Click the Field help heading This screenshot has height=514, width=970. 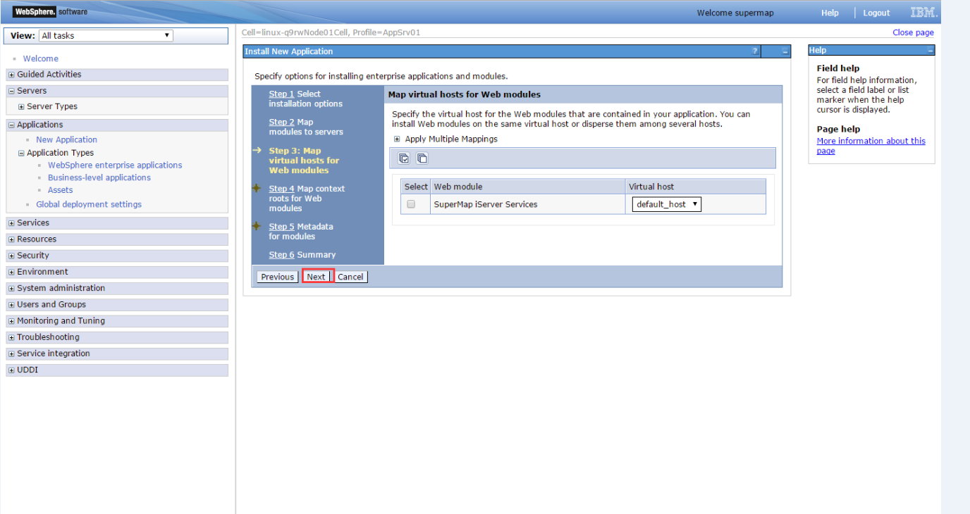point(838,68)
